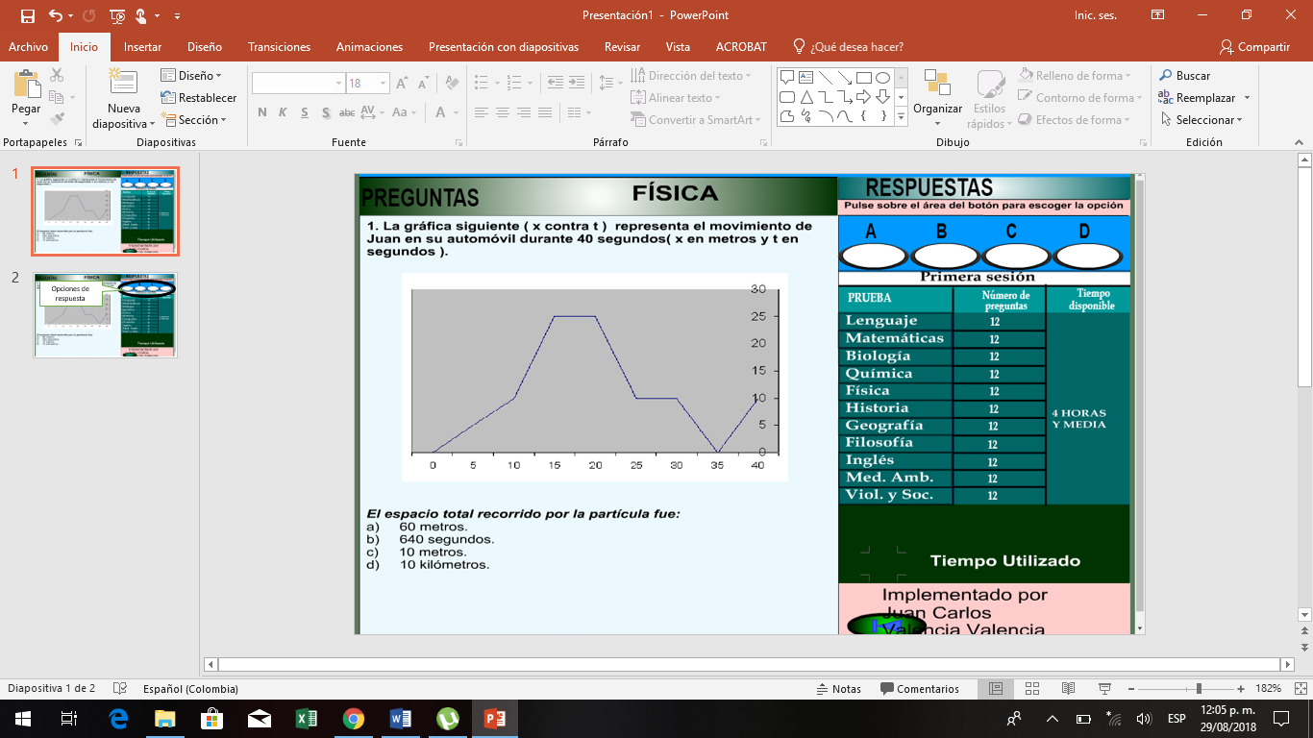1313x738 pixels.
Task: Click the Pegar paste icon
Action: 26,86
